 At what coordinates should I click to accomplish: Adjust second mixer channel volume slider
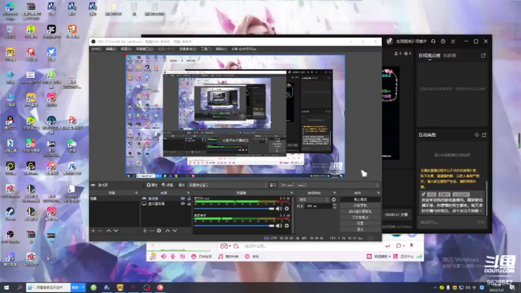tap(234, 225)
